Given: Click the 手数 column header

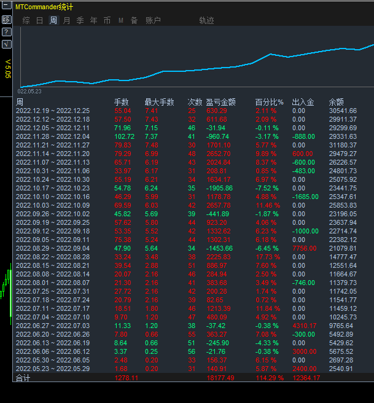Looking at the screenshot, I should (x=121, y=102).
